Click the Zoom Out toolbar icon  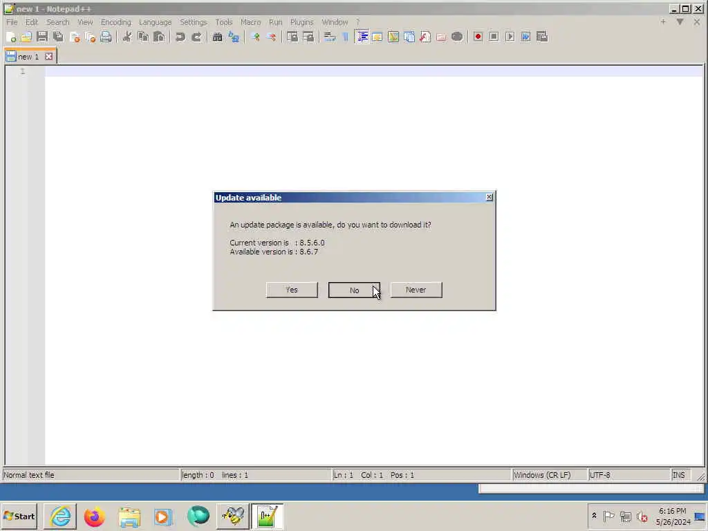[x=271, y=37]
